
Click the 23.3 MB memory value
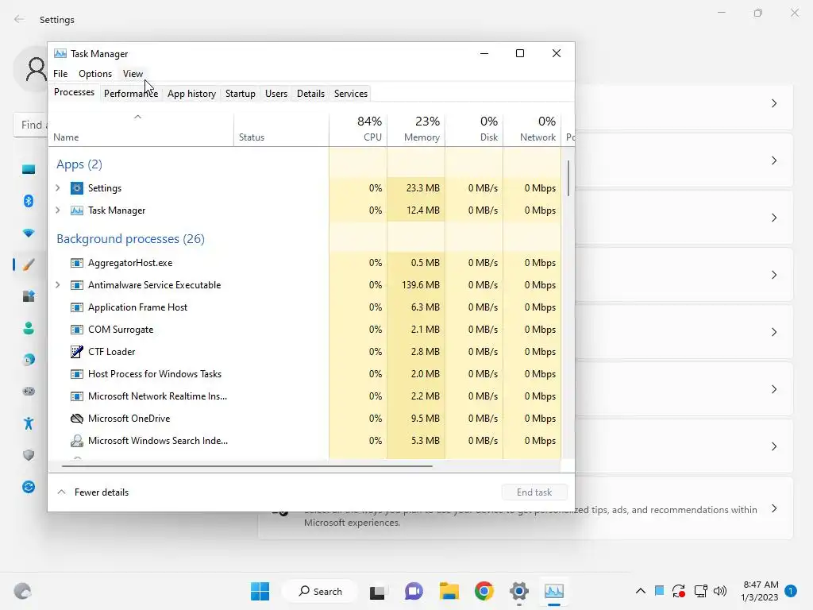(422, 187)
